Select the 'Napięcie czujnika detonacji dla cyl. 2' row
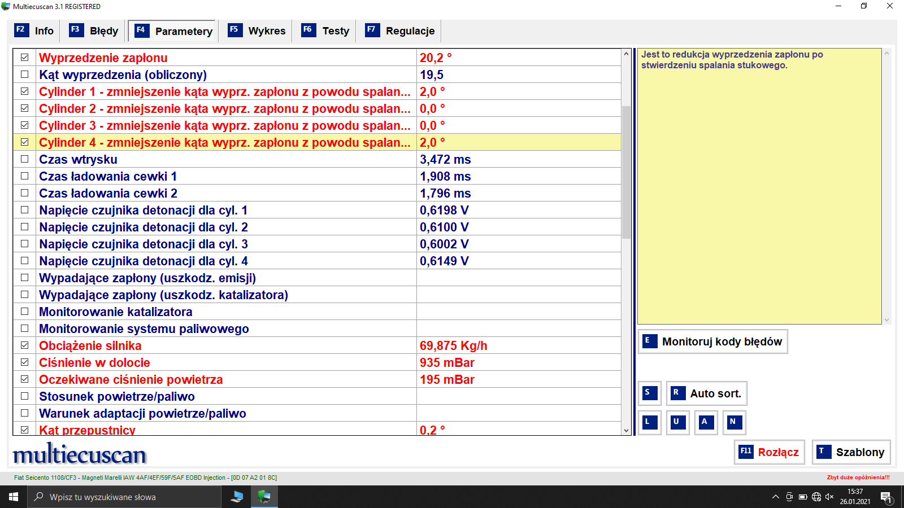The image size is (904, 508). pyautogui.click(x=317, y=227)
